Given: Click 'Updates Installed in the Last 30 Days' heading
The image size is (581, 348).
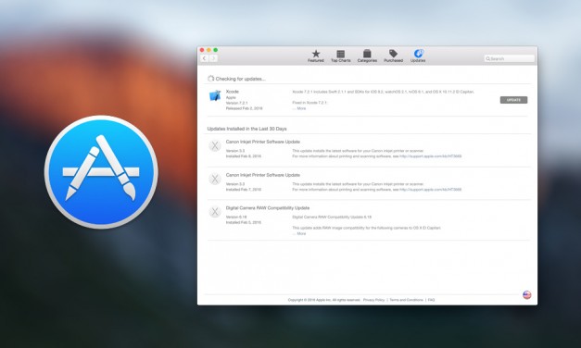Looking at the screenshot, I should tap(246, 129).
